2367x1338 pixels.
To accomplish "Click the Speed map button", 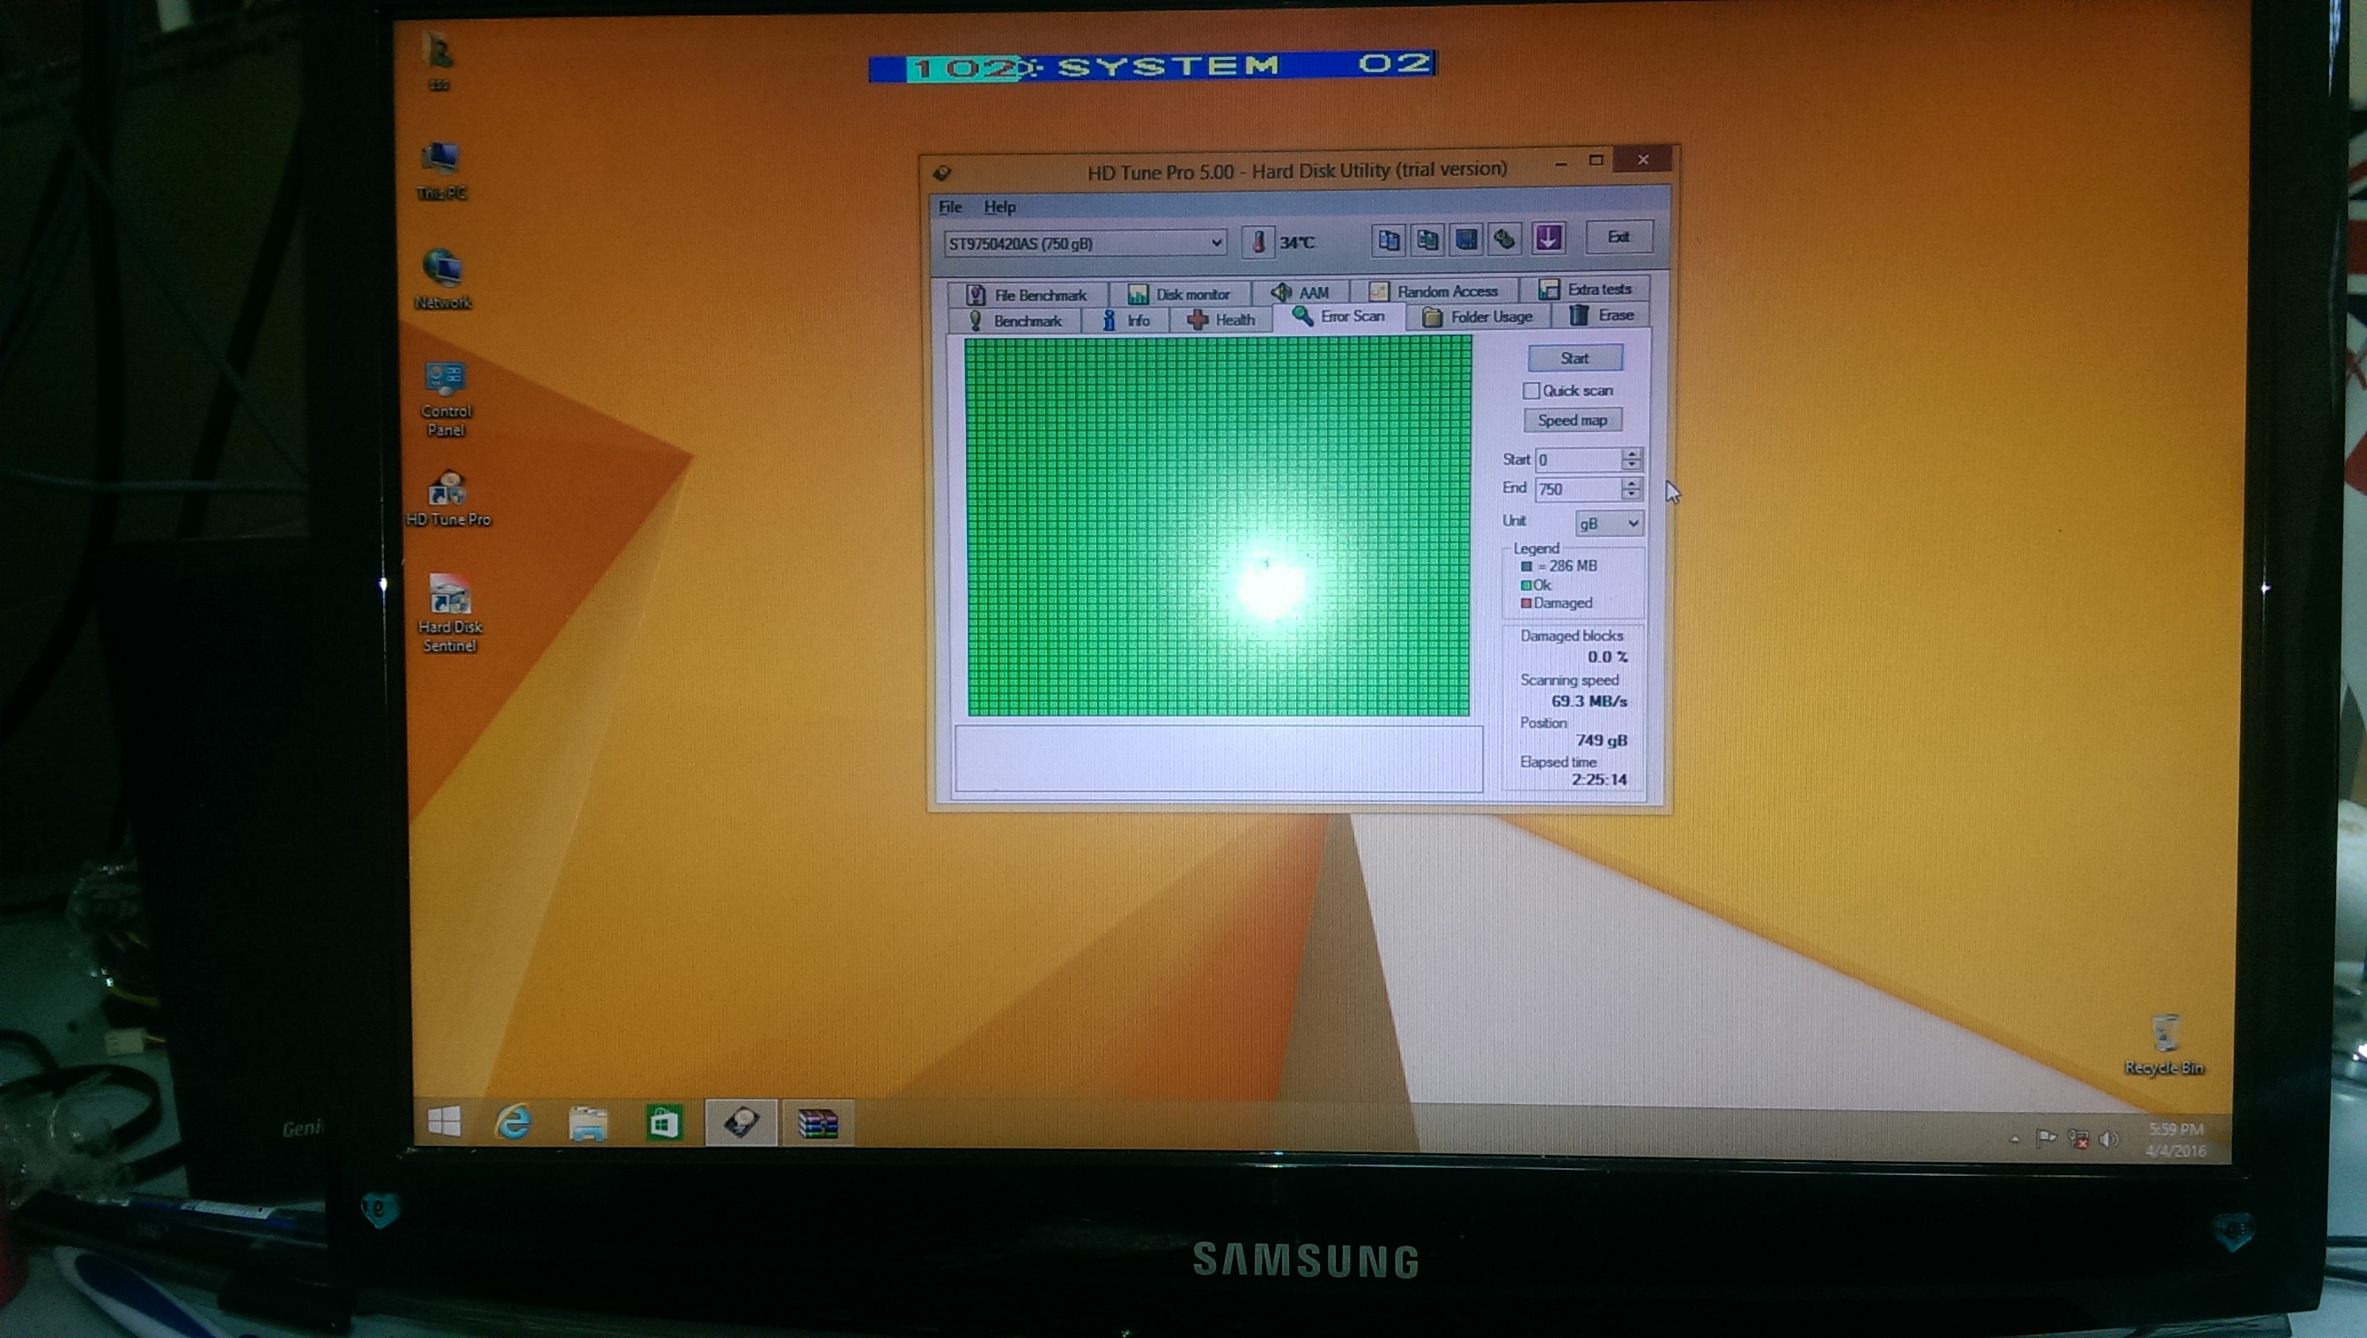I will (1572, 420).
